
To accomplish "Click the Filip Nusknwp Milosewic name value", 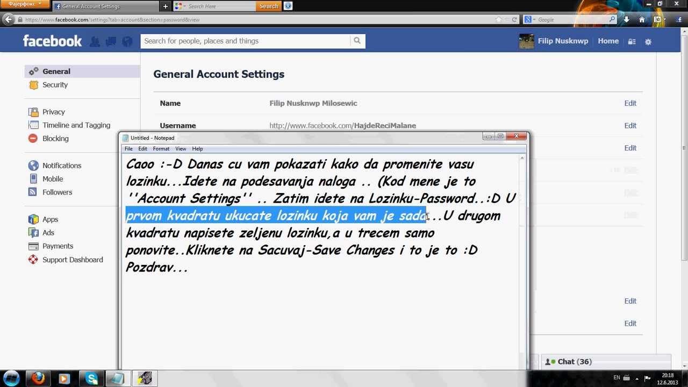I will pos(313,103).
